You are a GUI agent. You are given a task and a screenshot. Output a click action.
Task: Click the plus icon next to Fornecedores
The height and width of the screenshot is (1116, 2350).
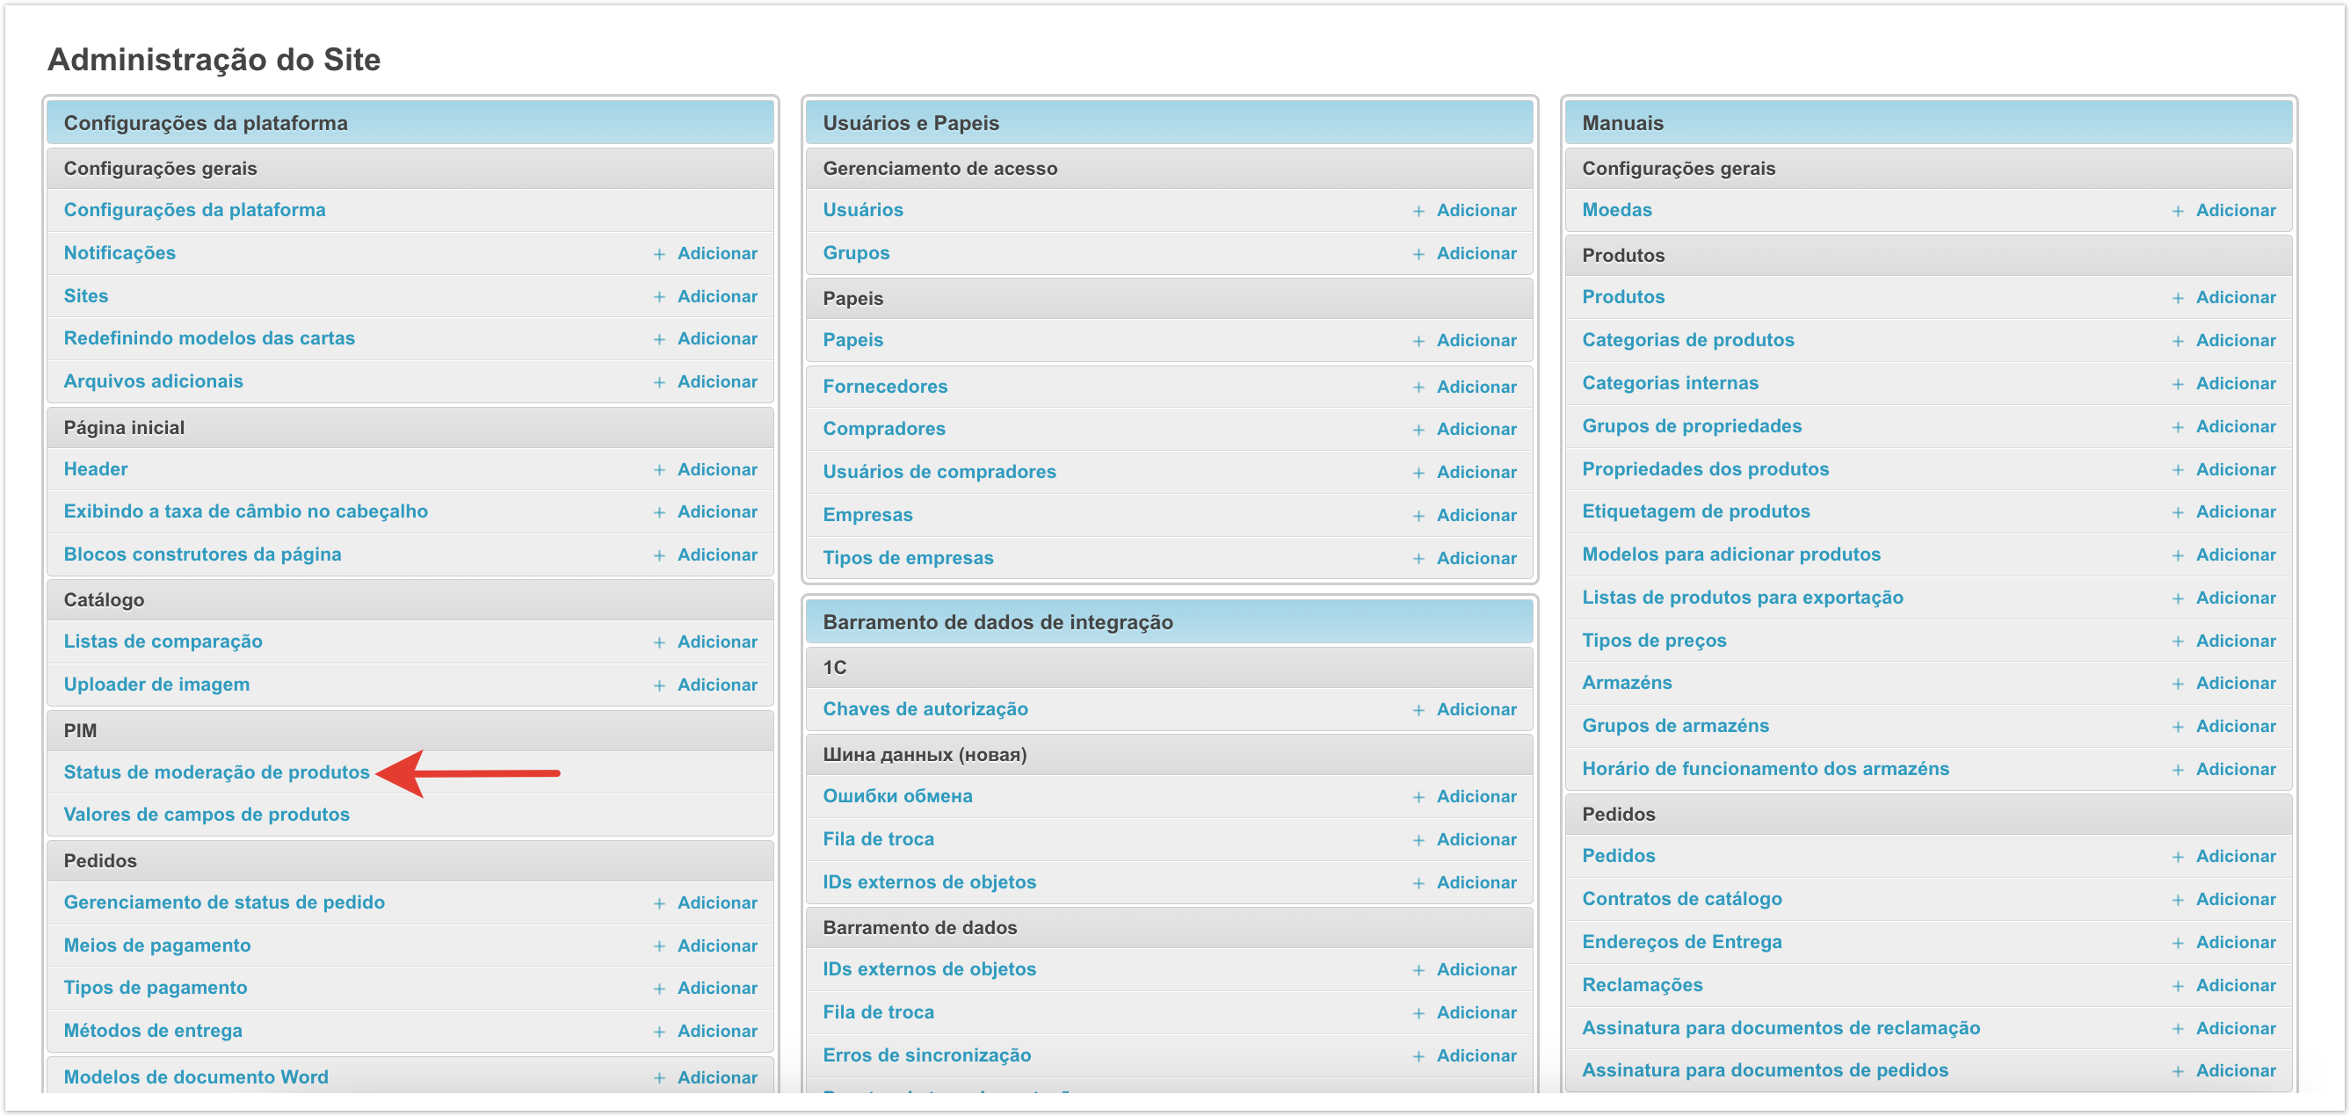(x=1418, y=388)
